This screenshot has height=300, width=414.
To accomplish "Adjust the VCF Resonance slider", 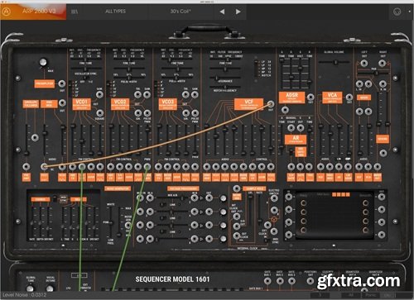I will point(225,79).
